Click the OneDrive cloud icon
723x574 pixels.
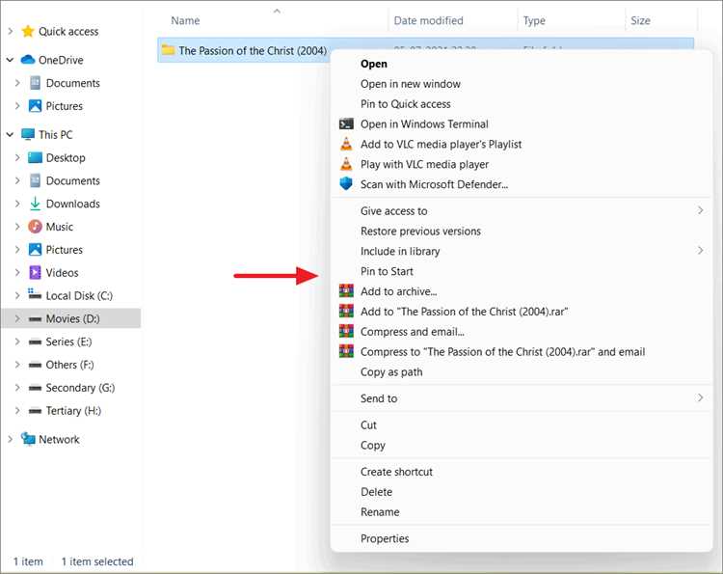[x=28, y=60]
